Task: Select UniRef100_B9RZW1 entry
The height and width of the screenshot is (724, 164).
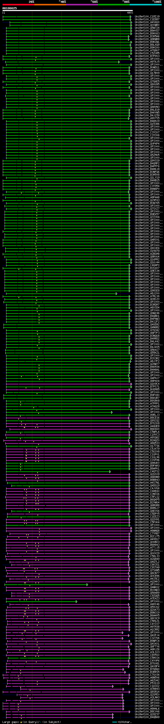Action: [x=147, y=42]
